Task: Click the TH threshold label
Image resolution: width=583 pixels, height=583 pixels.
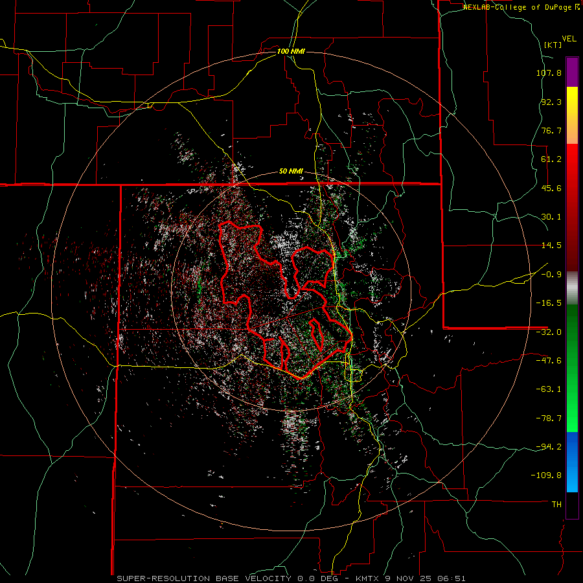Action: coord(556,505)
